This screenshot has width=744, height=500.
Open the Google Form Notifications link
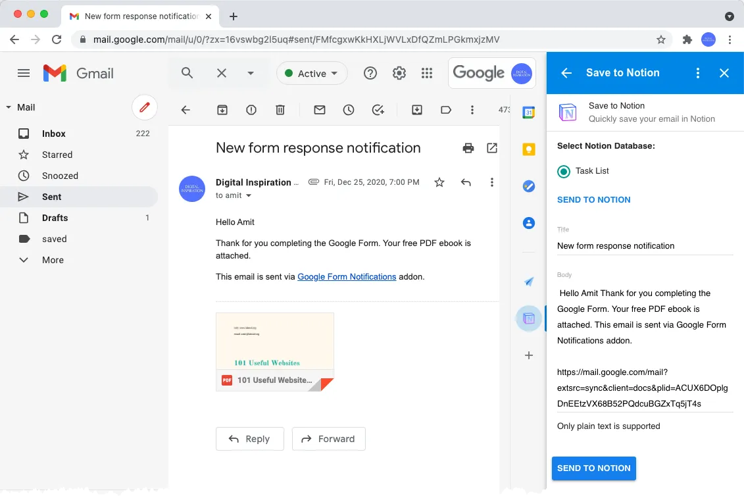point(347,276)
